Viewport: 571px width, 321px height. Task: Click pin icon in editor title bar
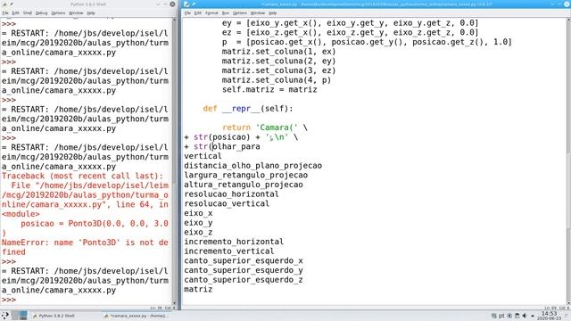(x=194, y=4)
